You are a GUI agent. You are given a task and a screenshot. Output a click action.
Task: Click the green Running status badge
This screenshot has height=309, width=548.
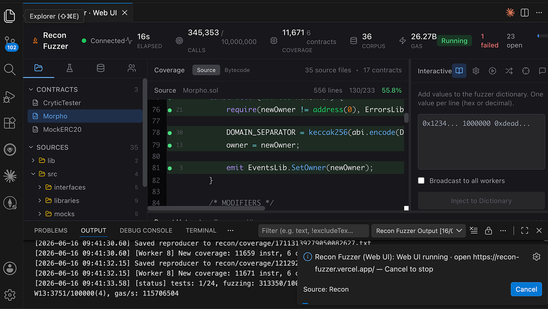tap(454, 41)
